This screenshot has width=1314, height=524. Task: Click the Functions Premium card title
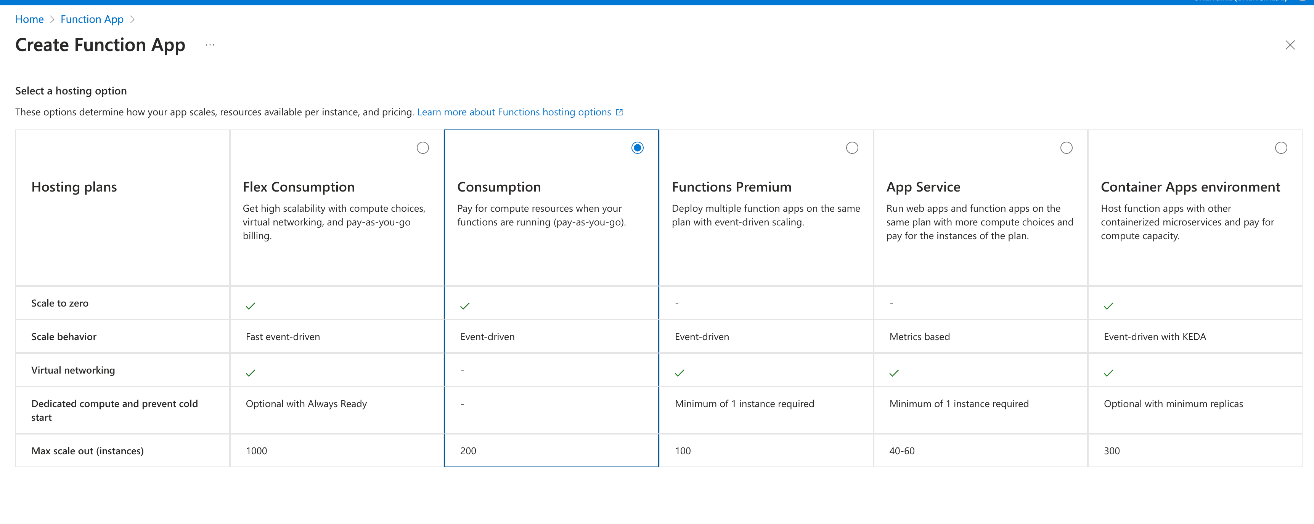[x=731, y=187]
